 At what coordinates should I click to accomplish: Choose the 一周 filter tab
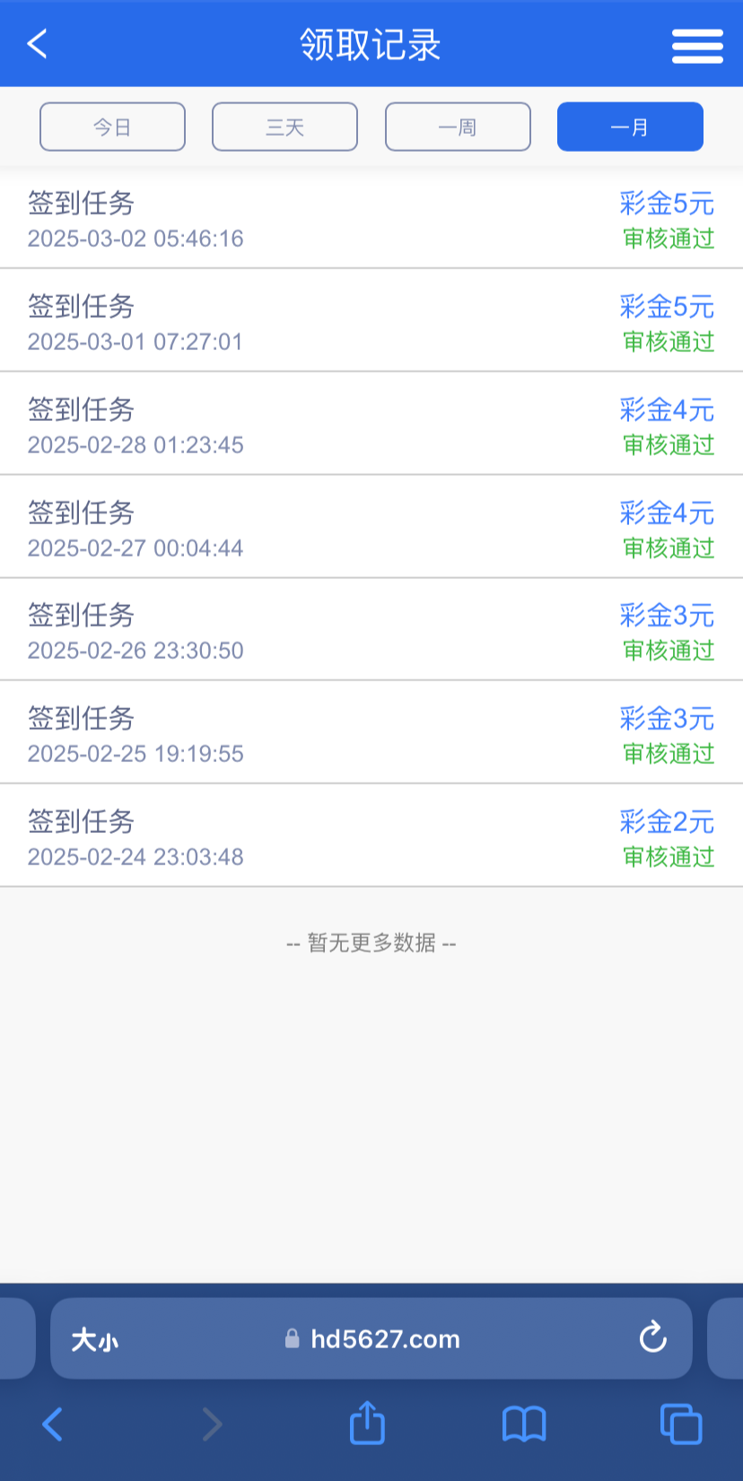[458, 127]
